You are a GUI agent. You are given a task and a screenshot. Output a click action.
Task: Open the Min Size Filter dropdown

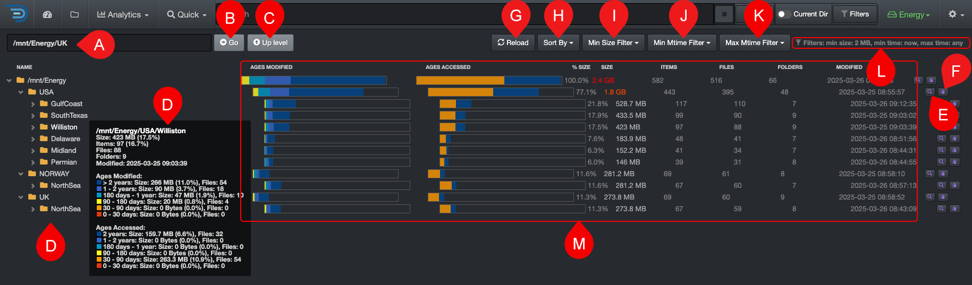point(613,42)
